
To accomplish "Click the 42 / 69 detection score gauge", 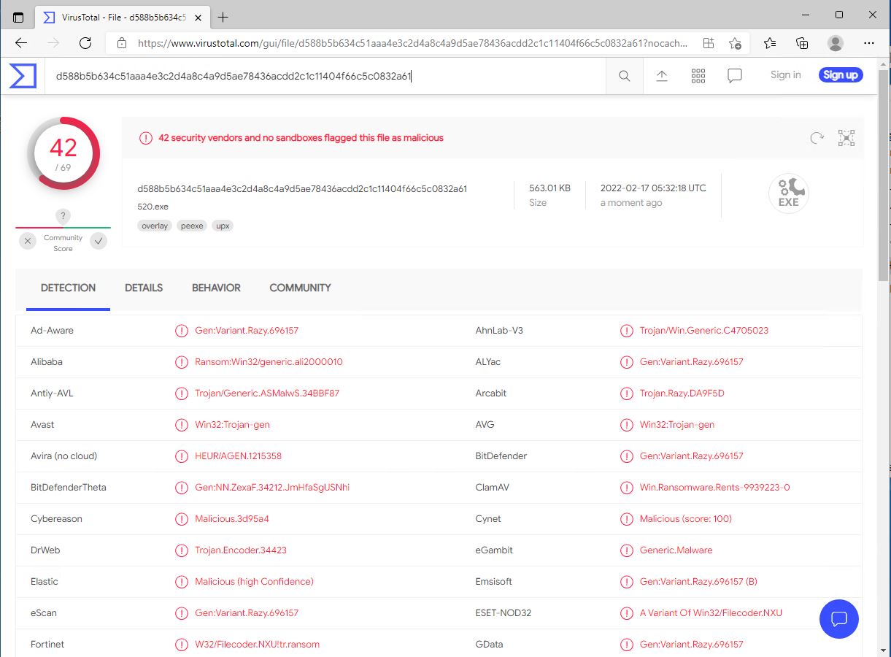I will coord(63,153).
